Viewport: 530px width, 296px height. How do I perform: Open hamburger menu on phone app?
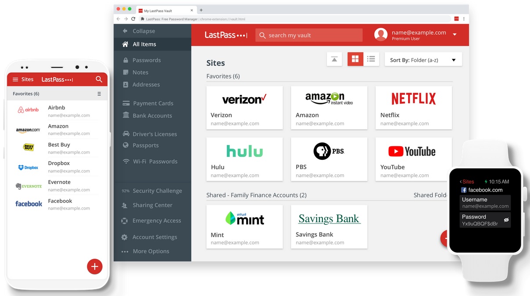tap(15, 79)
